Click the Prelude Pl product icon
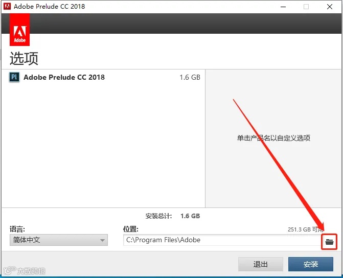The width and height of the screenshot is (343, 278). pyautogui.click(x=14, y=77)
